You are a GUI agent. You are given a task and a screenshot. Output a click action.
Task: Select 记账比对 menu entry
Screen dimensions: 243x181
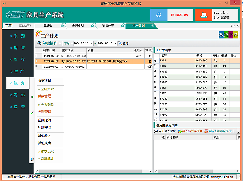coord(44,120)
